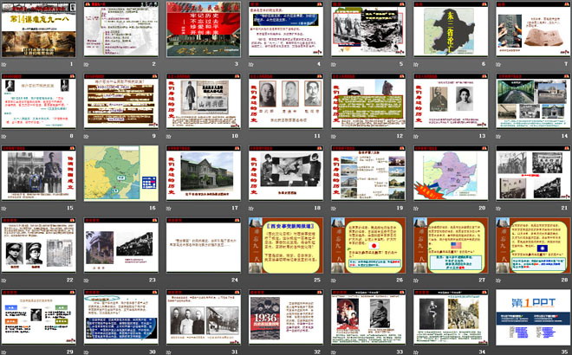Select slide 17 showing the building photo
572x355 pixels.
[x=204, y=173]
